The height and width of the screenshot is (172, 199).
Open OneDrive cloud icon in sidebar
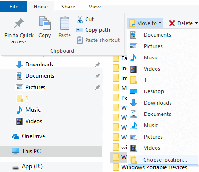pos(16,136)
